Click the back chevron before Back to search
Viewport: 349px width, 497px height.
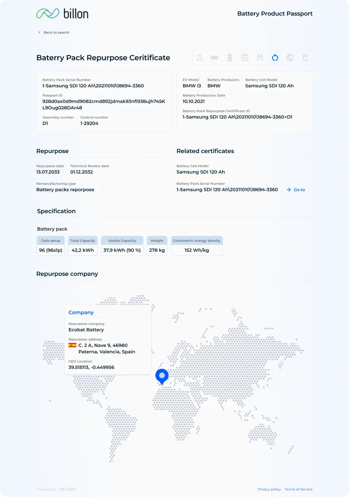[39, 32]
